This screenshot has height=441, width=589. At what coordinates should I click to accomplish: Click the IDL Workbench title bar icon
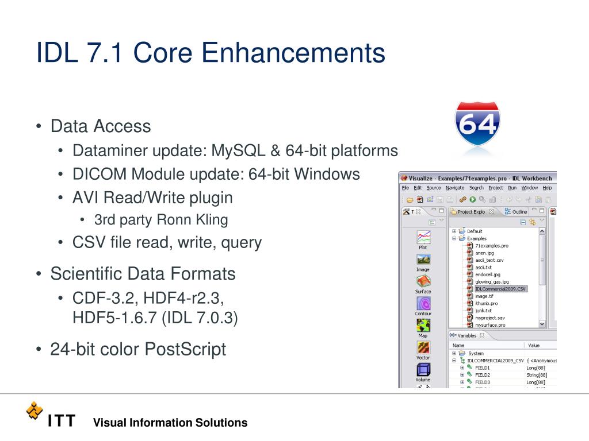[404, 178]
